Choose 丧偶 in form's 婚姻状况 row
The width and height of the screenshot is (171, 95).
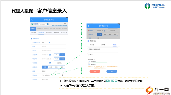tap(62, 67)
